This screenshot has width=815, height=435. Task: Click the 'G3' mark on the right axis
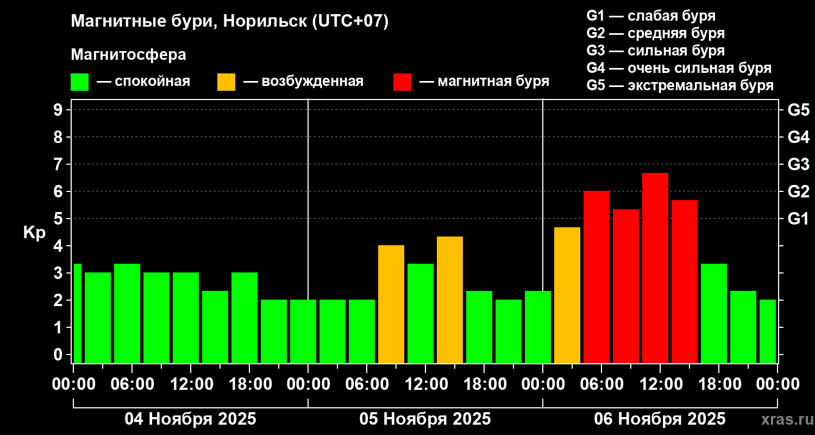[799, 164]
